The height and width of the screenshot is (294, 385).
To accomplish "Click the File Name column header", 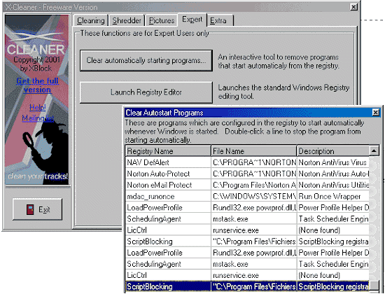I will [254, 151].
